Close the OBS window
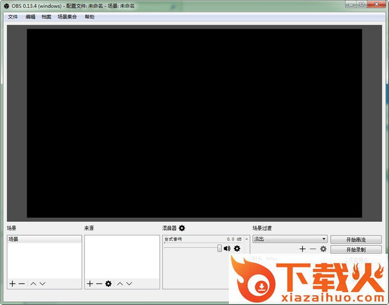Viewport: 389px width, 305px height. 376,5
